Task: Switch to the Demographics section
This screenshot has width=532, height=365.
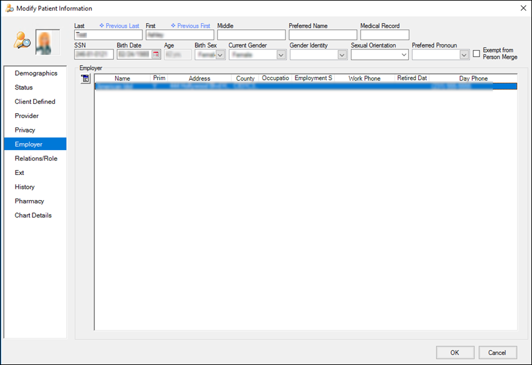Action: [36, 73]
